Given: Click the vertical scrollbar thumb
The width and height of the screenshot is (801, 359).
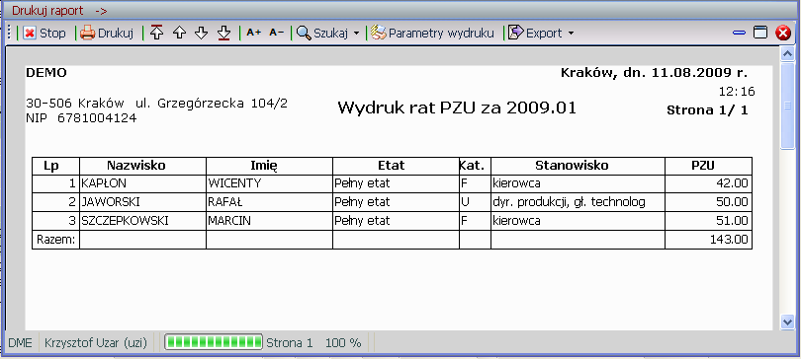Looking at the screenshot, I should 787,106.
